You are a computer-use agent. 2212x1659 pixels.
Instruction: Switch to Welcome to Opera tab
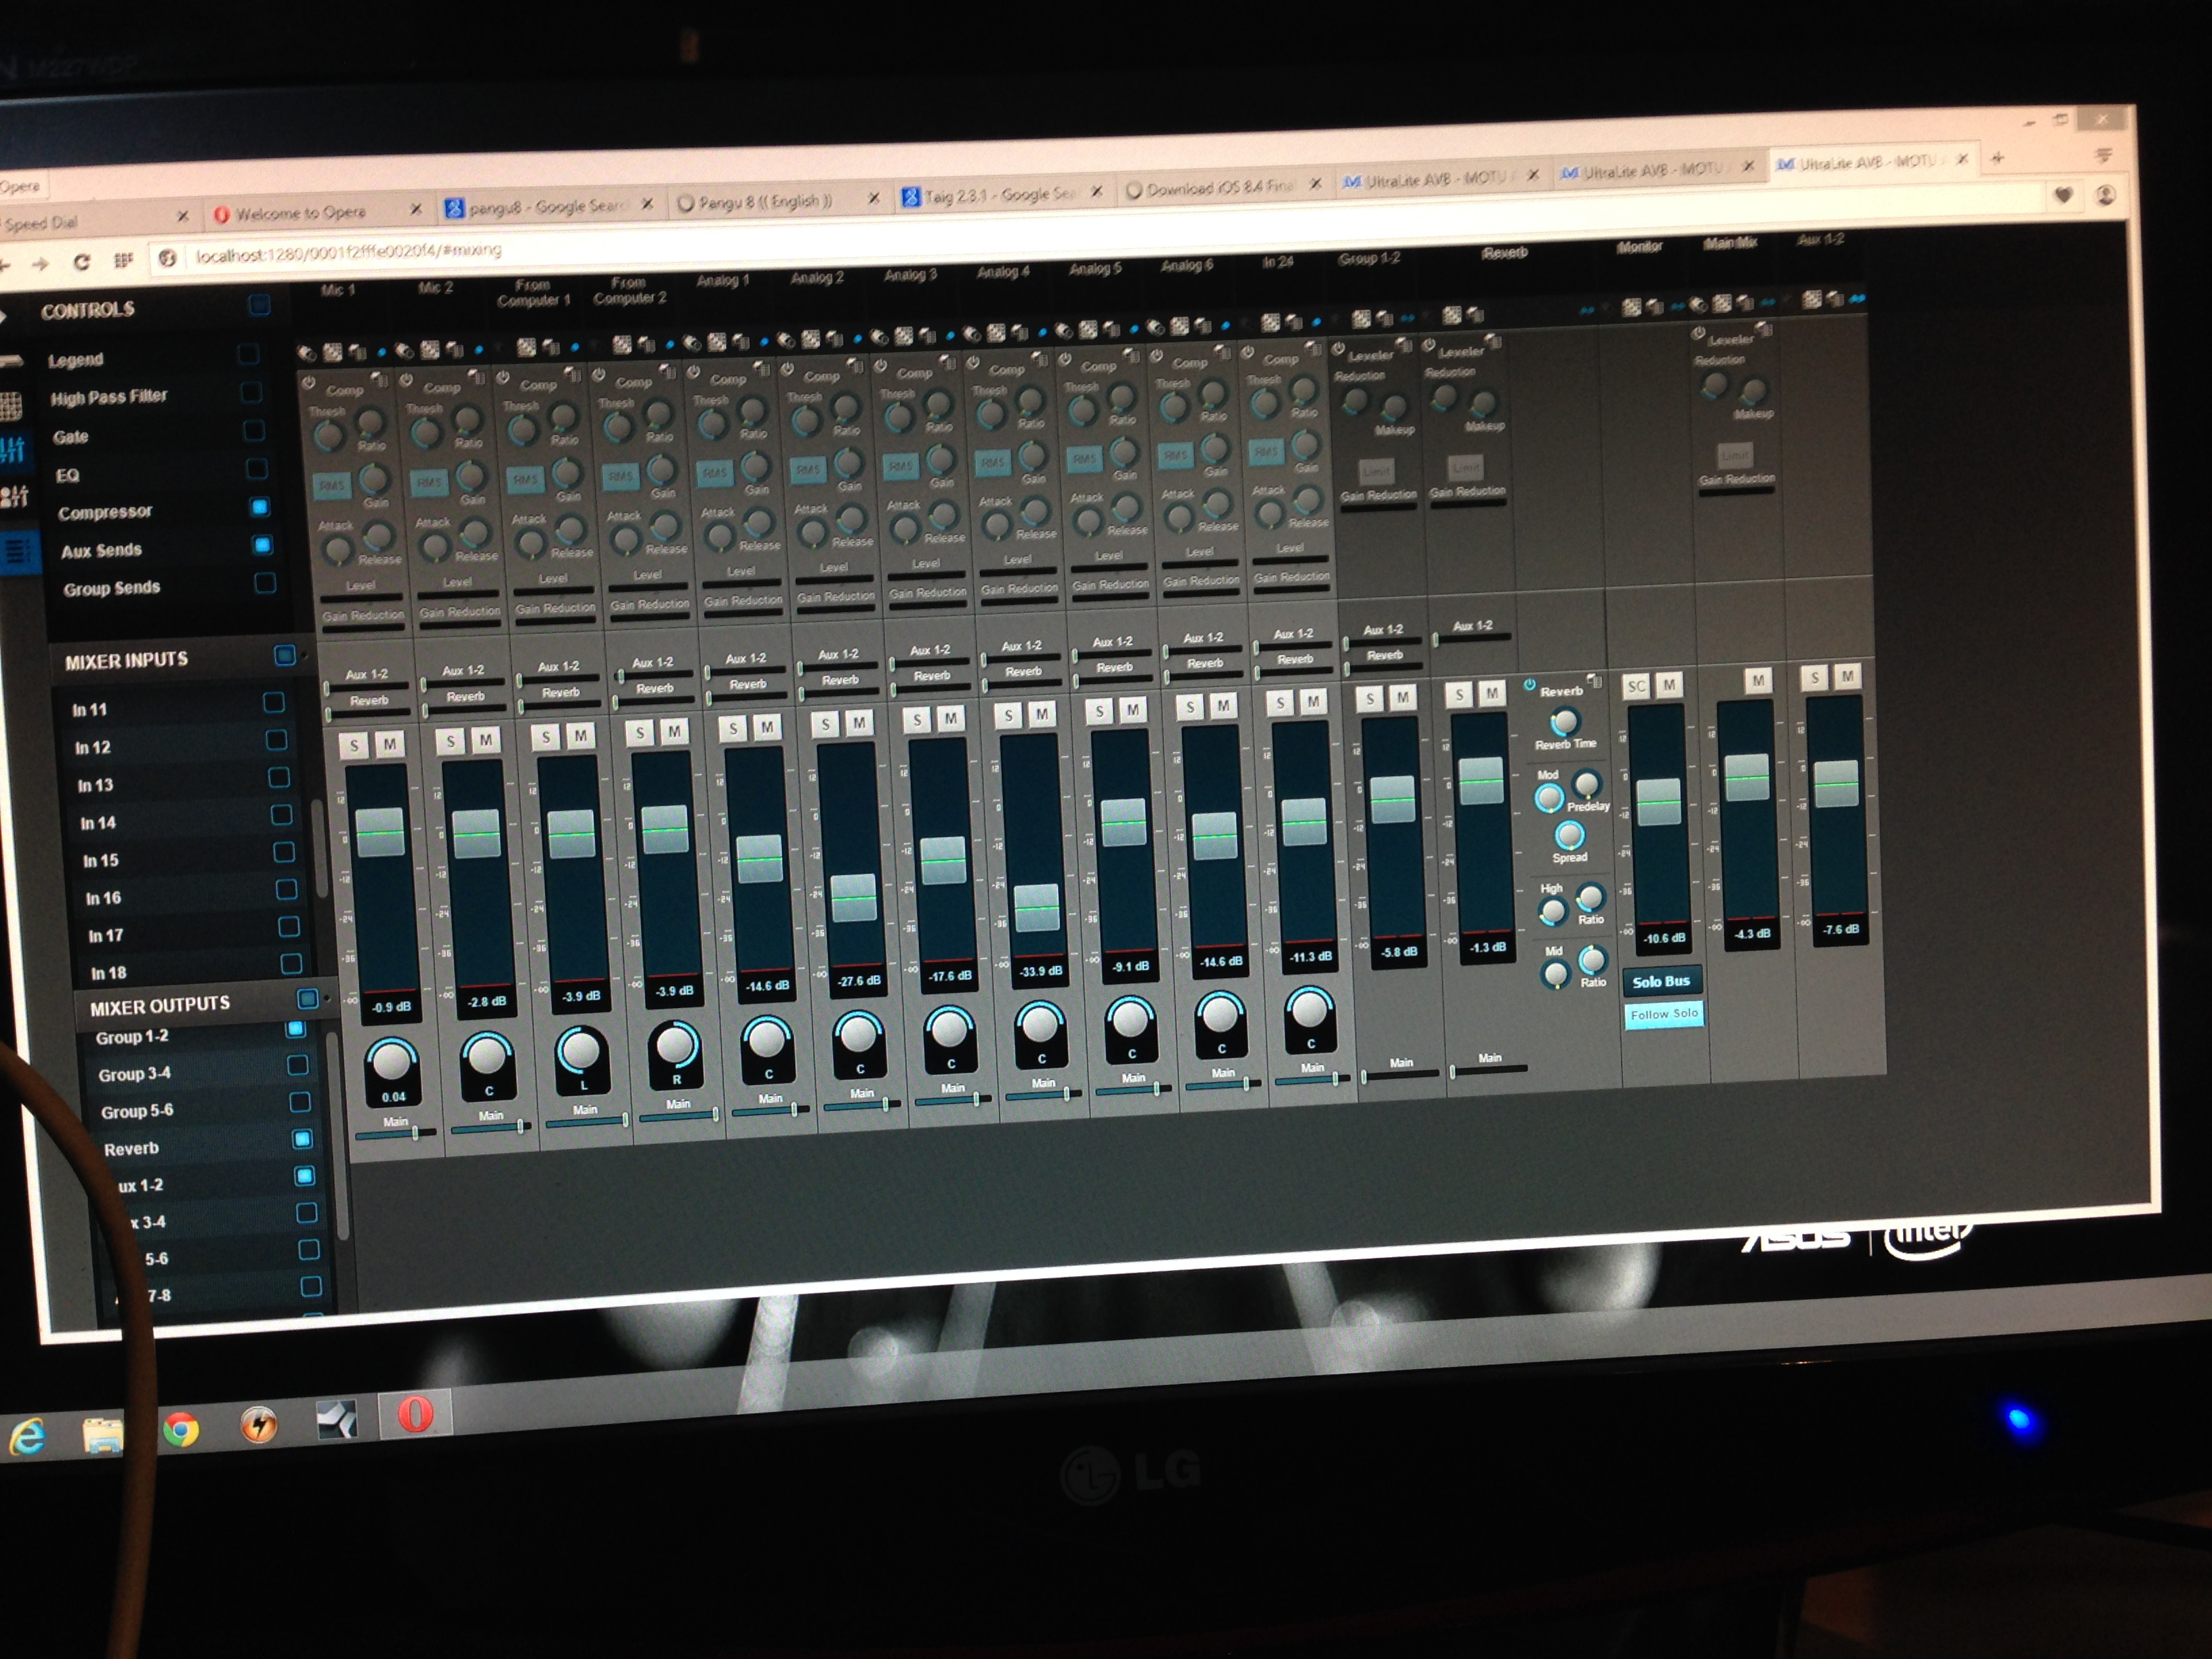click(300, 213)
